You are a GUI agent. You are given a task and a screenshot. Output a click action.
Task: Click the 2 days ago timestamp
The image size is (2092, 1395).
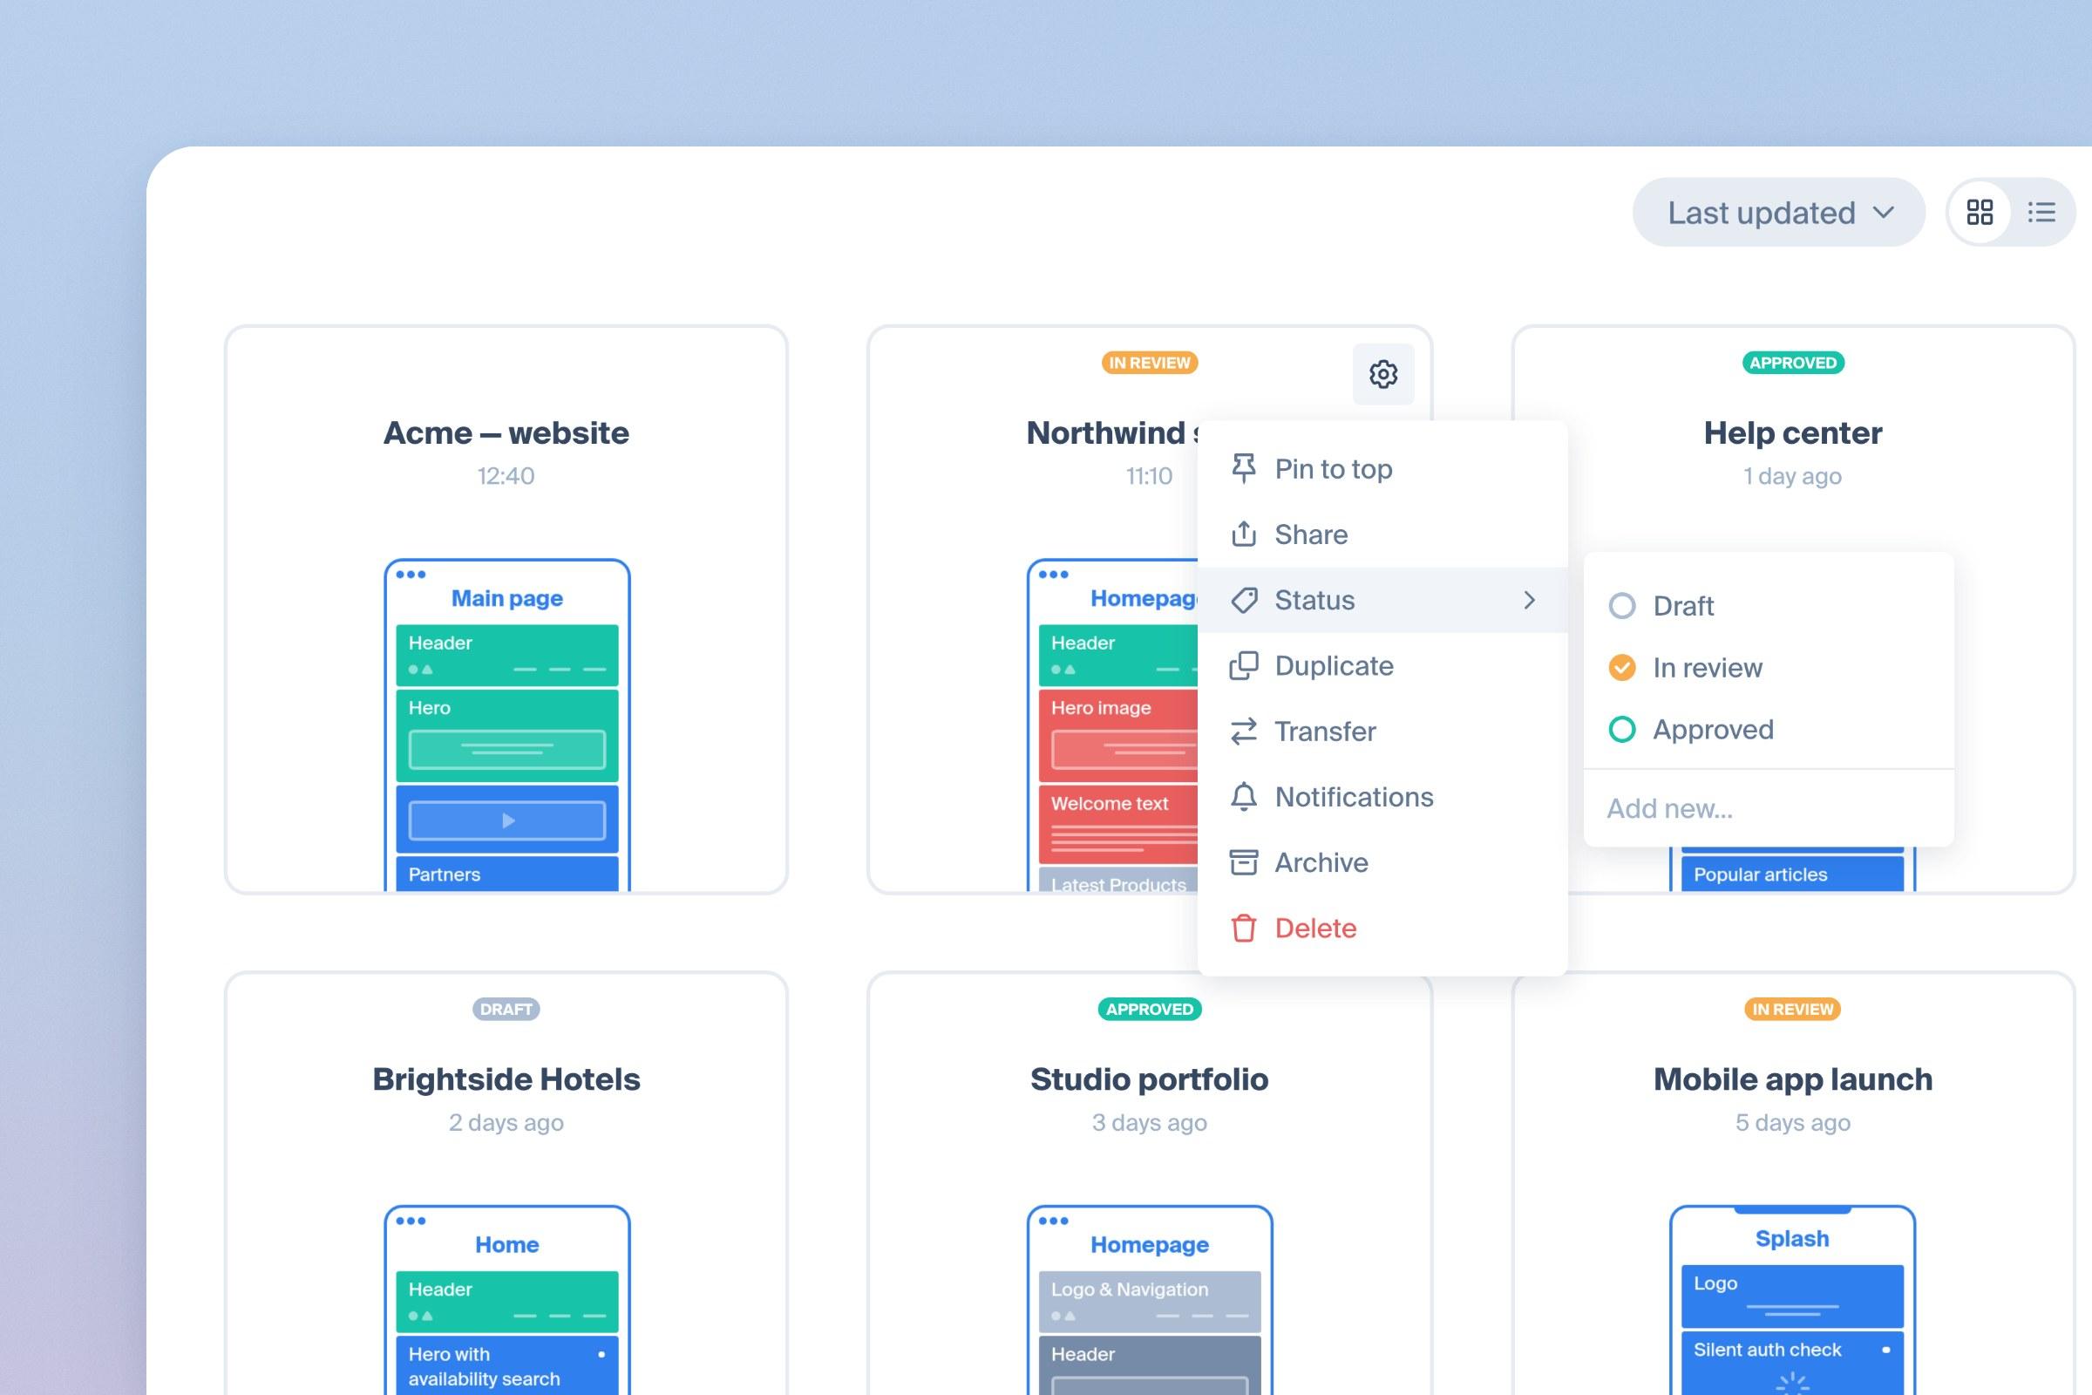click(506, 1123)
